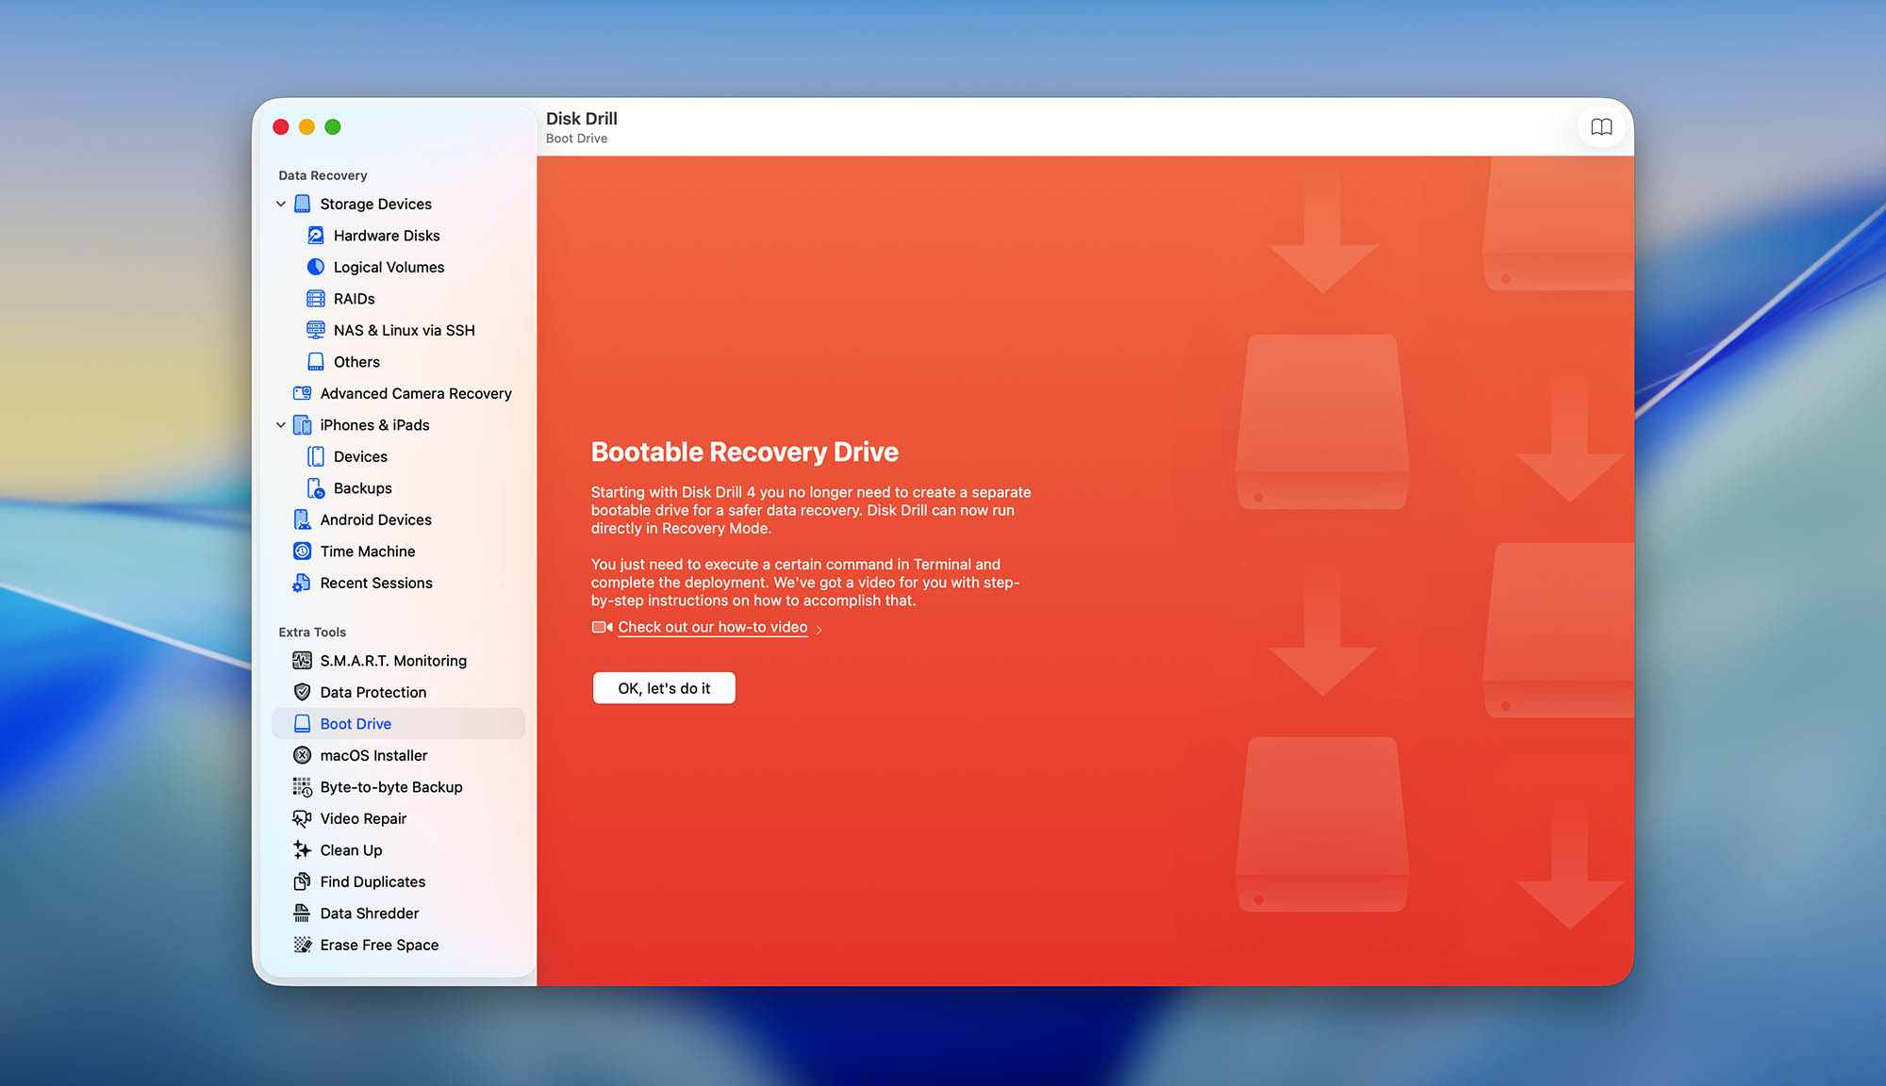This screenshot has width=1886, height=1086.
Task: Select the Boot Drive sidebar item
Action: [356, 724]
